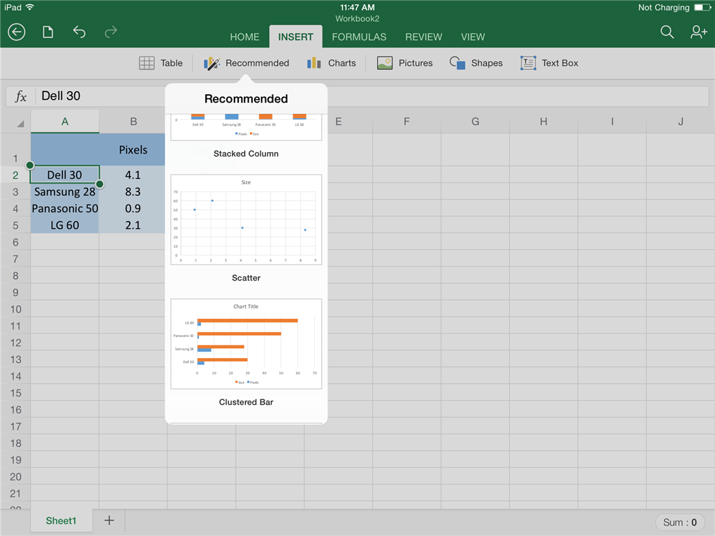Click the cell with value 0.9

click(133, 209)
